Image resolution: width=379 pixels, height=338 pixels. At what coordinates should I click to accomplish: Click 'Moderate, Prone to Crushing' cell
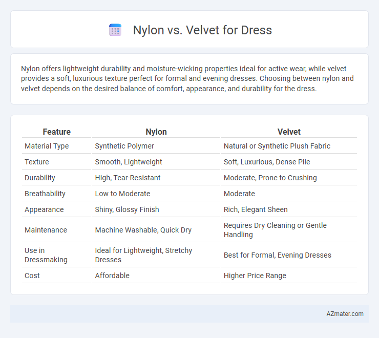[x=270, y=178]
